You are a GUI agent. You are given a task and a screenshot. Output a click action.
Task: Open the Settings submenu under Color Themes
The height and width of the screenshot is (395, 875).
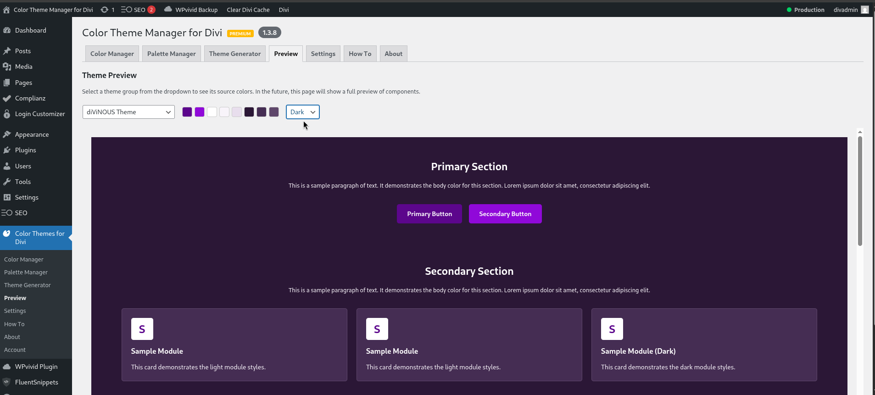click(x=15, y=311)
